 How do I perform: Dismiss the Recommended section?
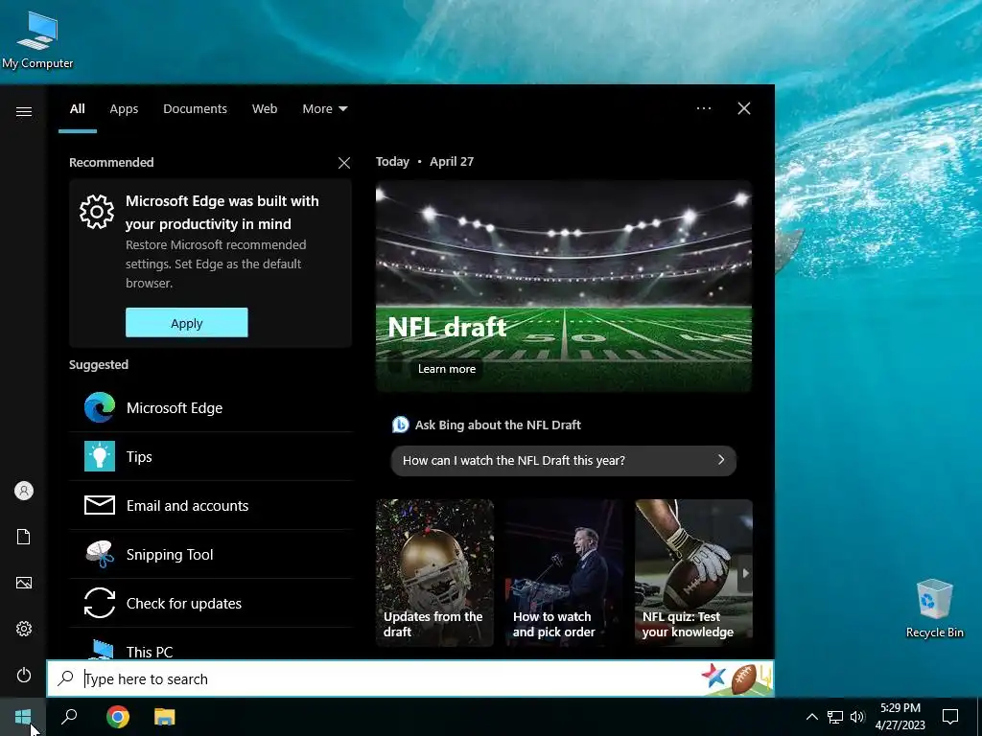[x=344, y=163]
